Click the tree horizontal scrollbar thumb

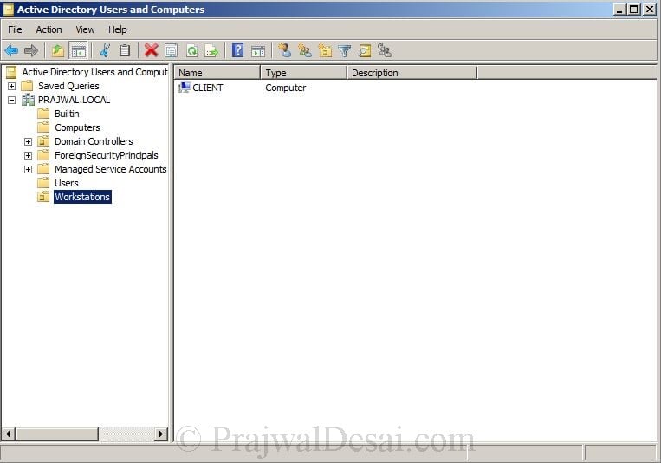click(x=57, y=434)
